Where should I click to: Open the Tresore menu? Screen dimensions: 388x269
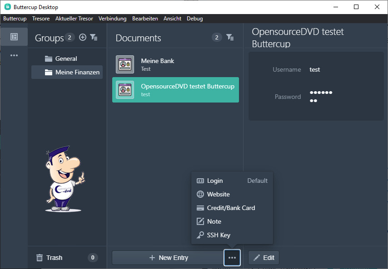pyautogui.click(x=41, y=19)
